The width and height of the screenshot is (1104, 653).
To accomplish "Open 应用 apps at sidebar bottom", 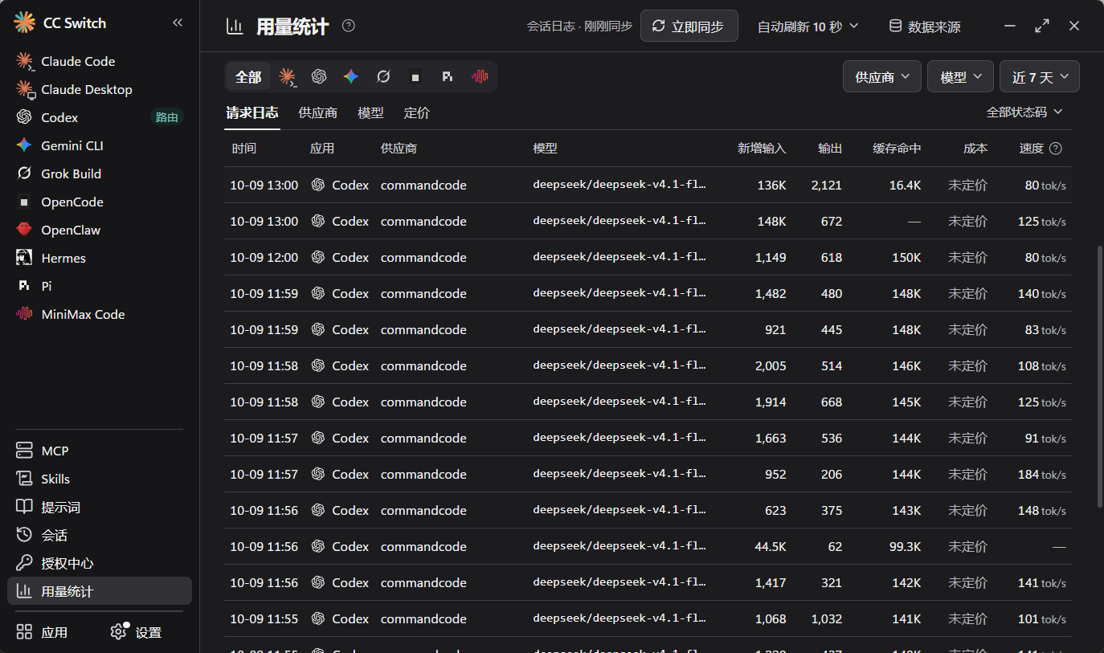I will (x=42, y=632).
